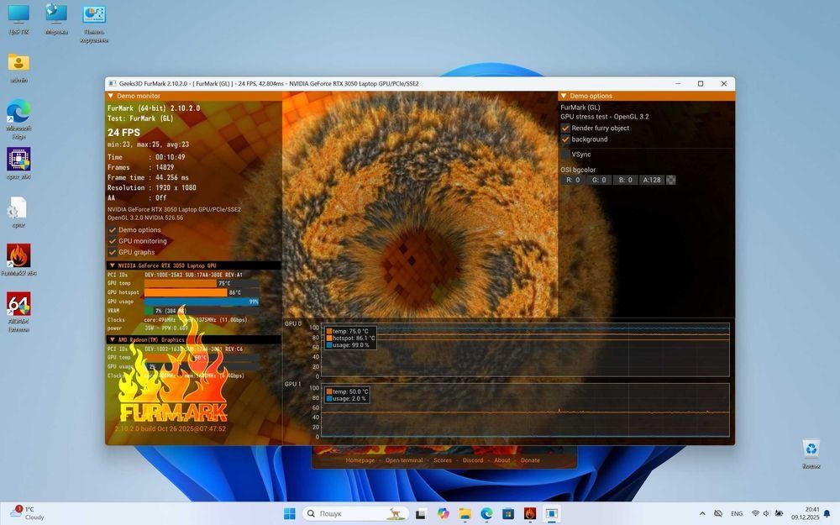This screenshot has height=525, width=840.
Task: Select the cpuz settings file icon
Action: (x=18, y=213)
